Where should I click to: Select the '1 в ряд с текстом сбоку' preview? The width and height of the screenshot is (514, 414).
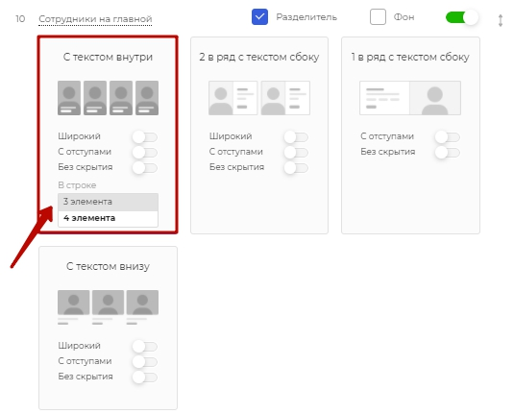[410, 98]
